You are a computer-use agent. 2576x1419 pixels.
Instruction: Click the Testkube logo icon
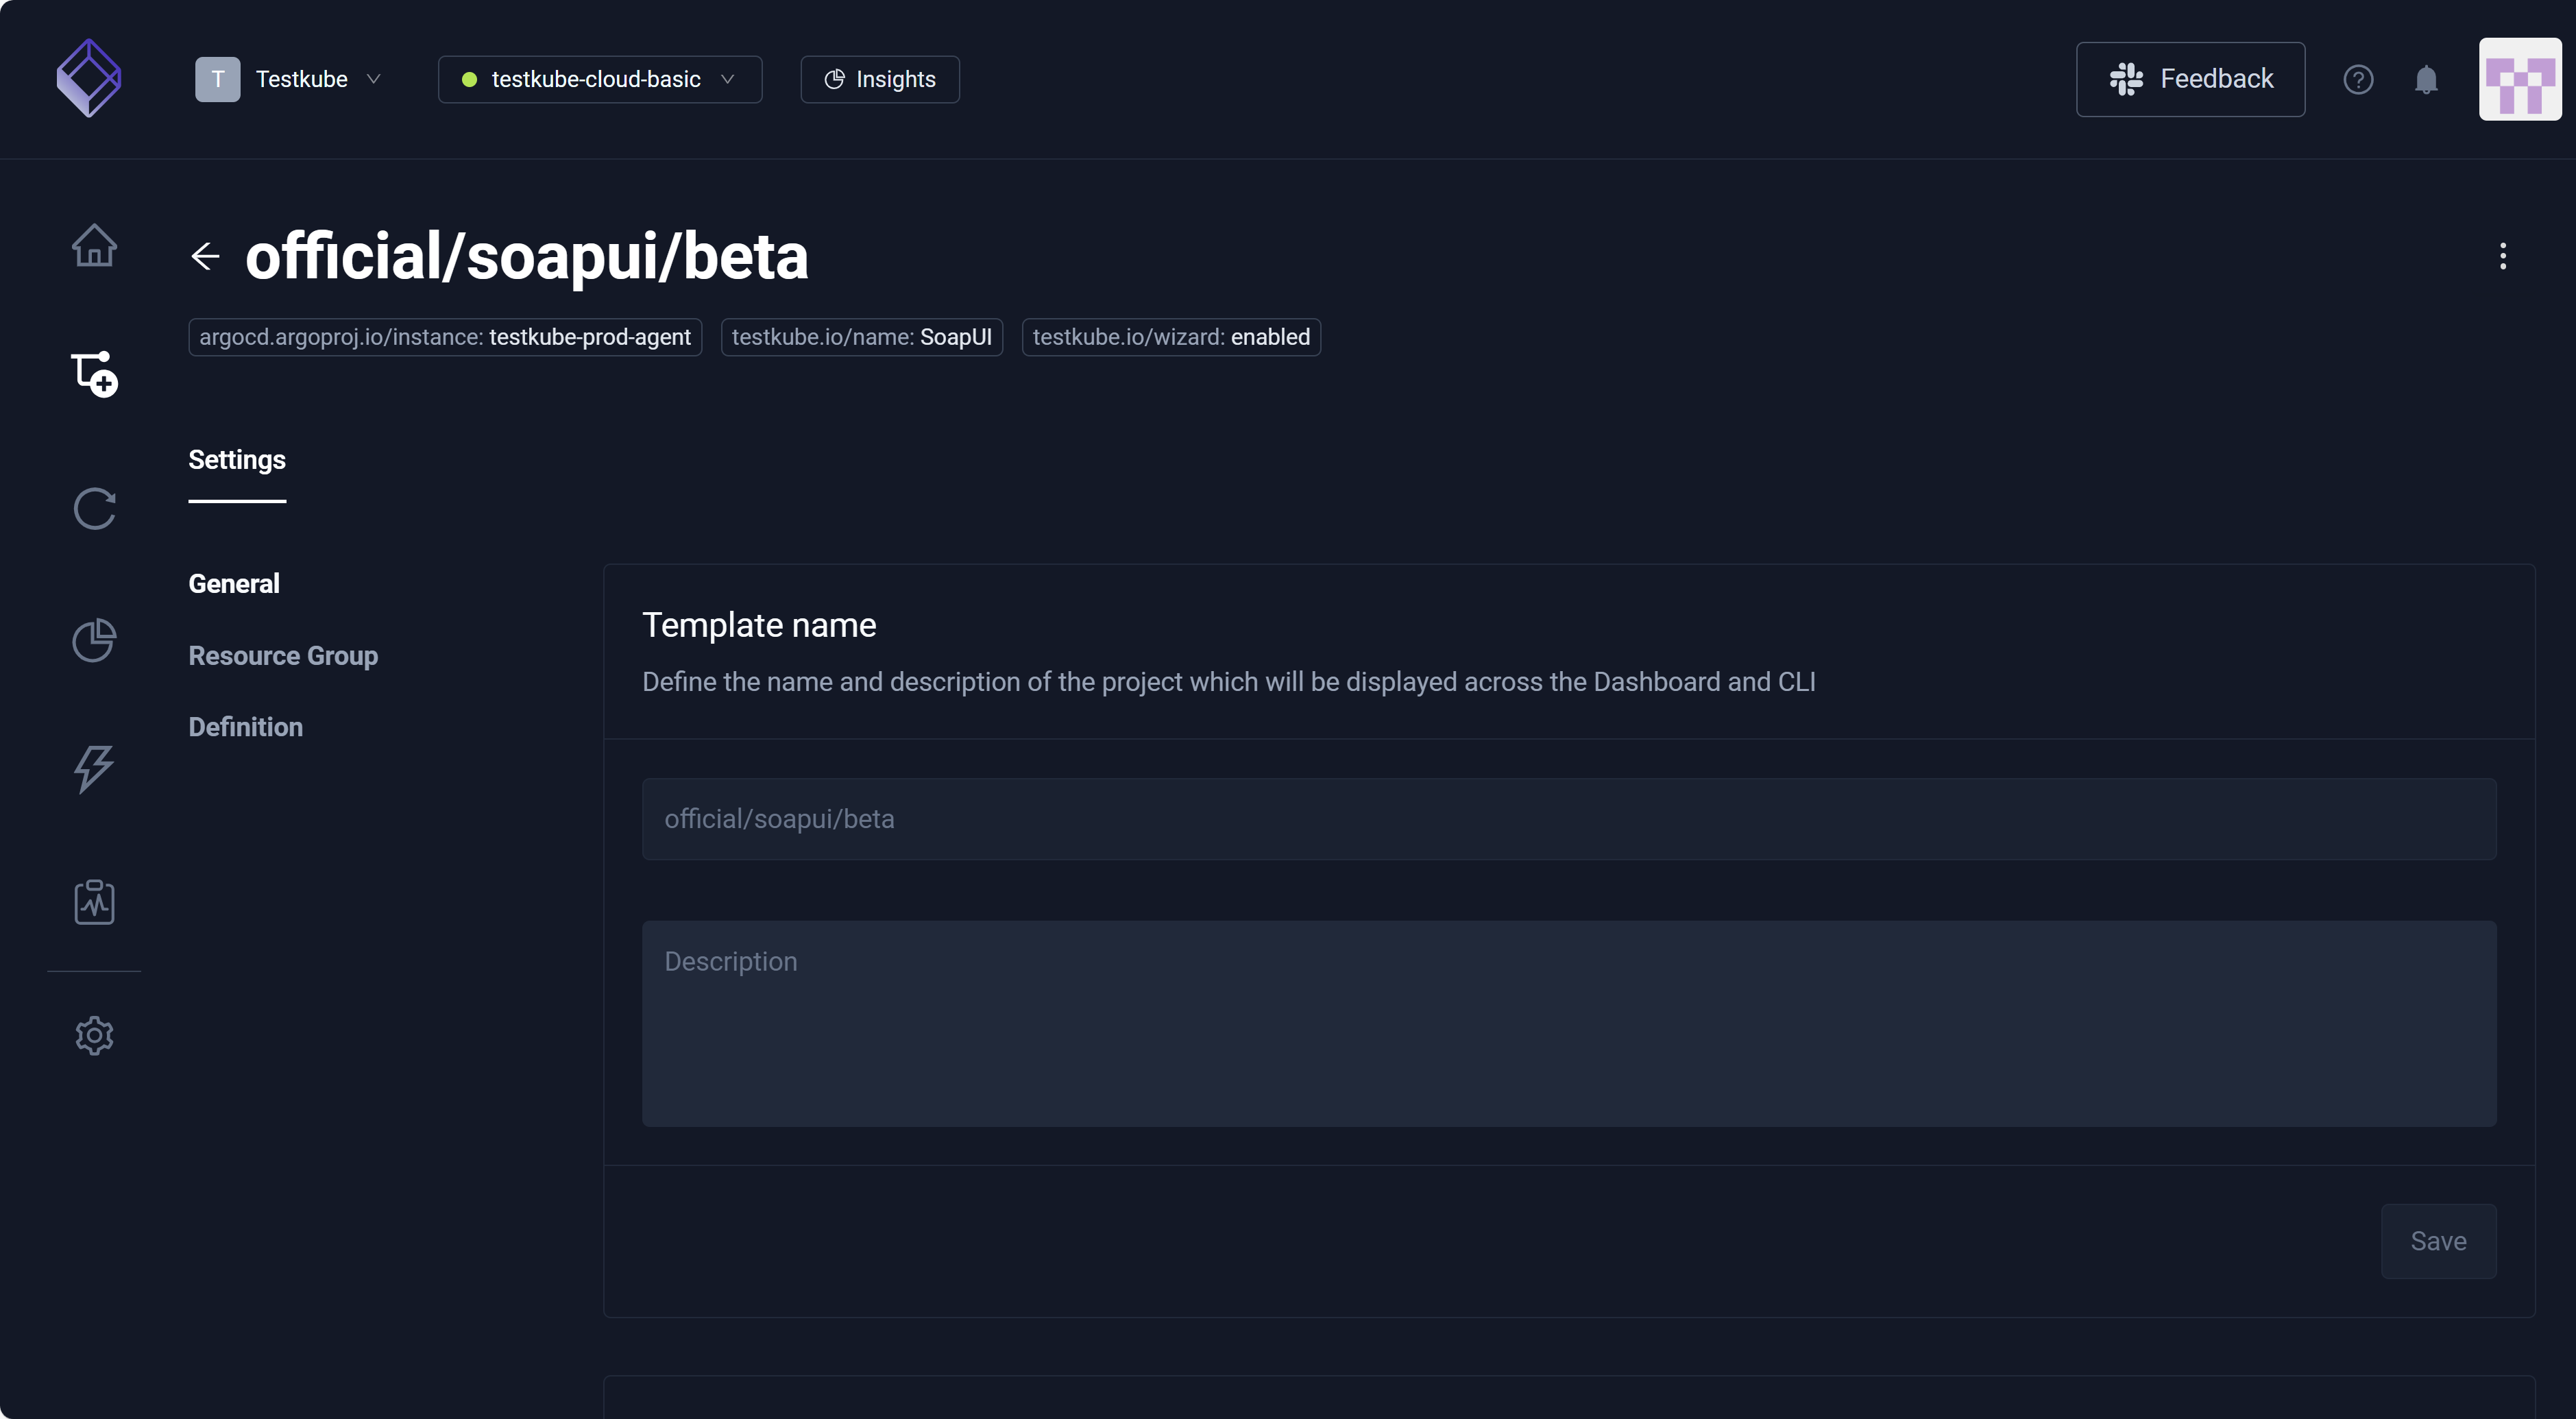(89, 78)
